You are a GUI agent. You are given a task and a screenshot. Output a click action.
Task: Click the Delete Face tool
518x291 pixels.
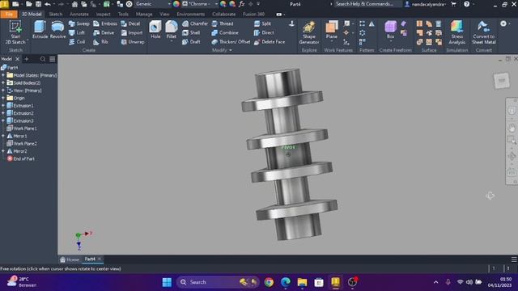point(270,42)
